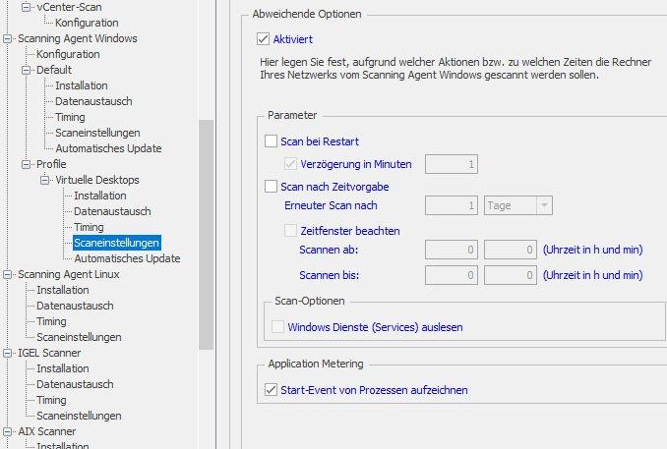
Task: Open the Tage unit dropdown
Action: pos(518,205)
